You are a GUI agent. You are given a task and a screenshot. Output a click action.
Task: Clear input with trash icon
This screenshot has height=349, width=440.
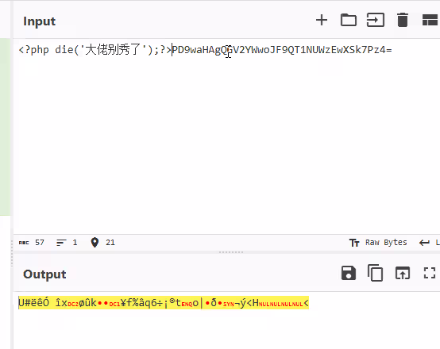(403, 20)
